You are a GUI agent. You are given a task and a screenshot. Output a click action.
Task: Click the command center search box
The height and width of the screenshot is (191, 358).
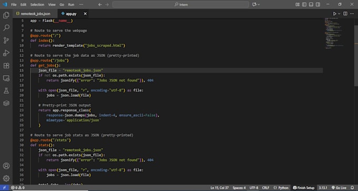(x=181, y=5)
